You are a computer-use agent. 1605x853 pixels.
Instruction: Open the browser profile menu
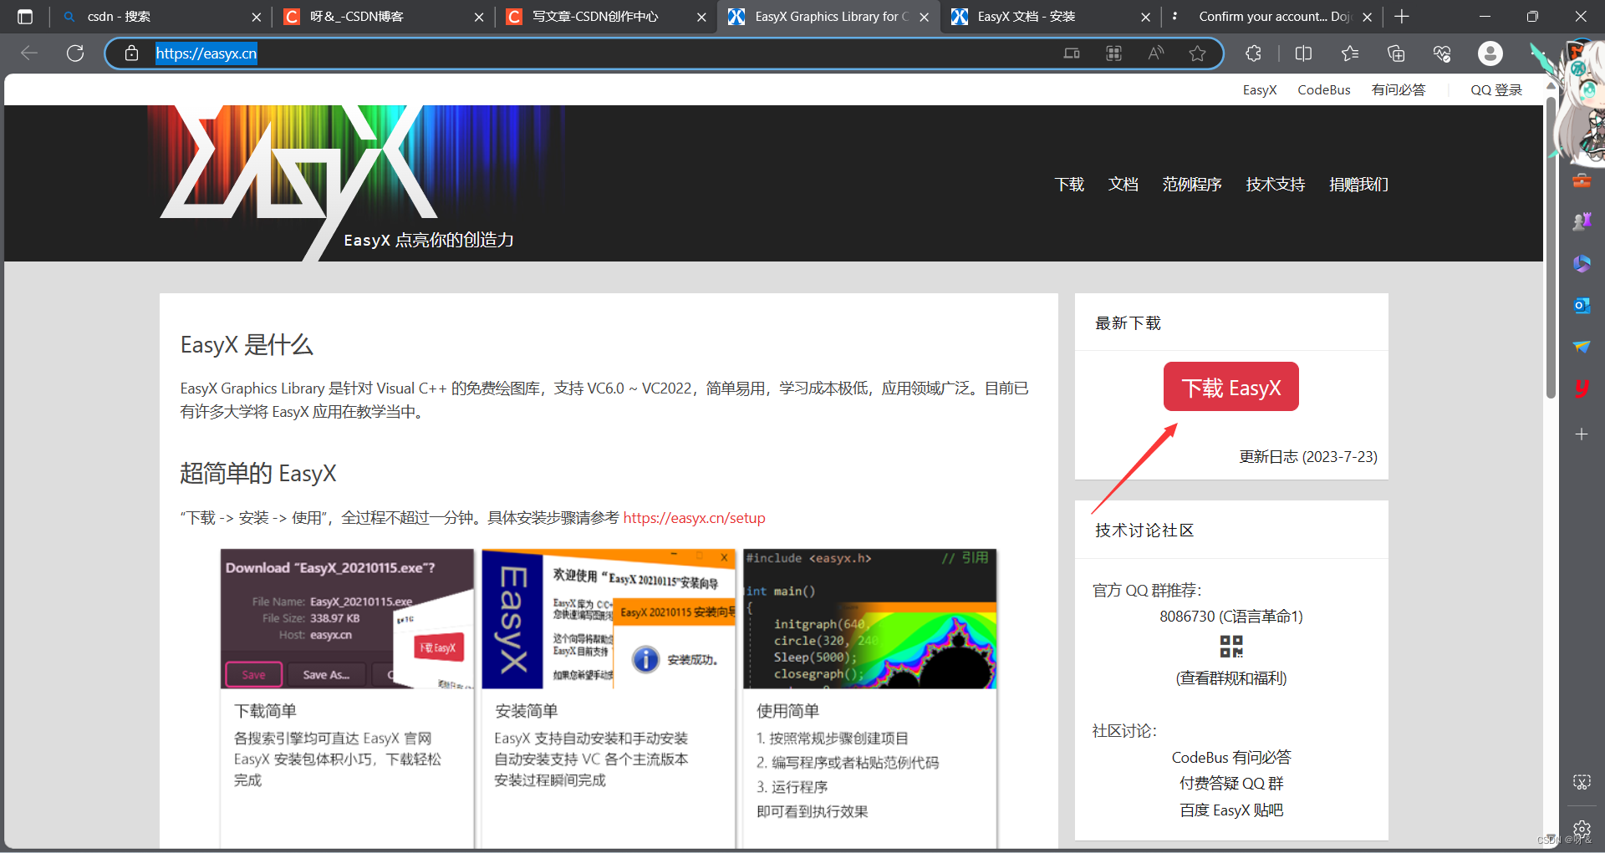click(x=1491, y=53)
